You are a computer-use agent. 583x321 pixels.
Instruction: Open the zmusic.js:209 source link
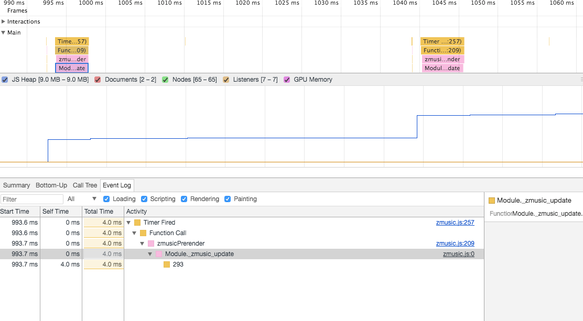point(455,243)
